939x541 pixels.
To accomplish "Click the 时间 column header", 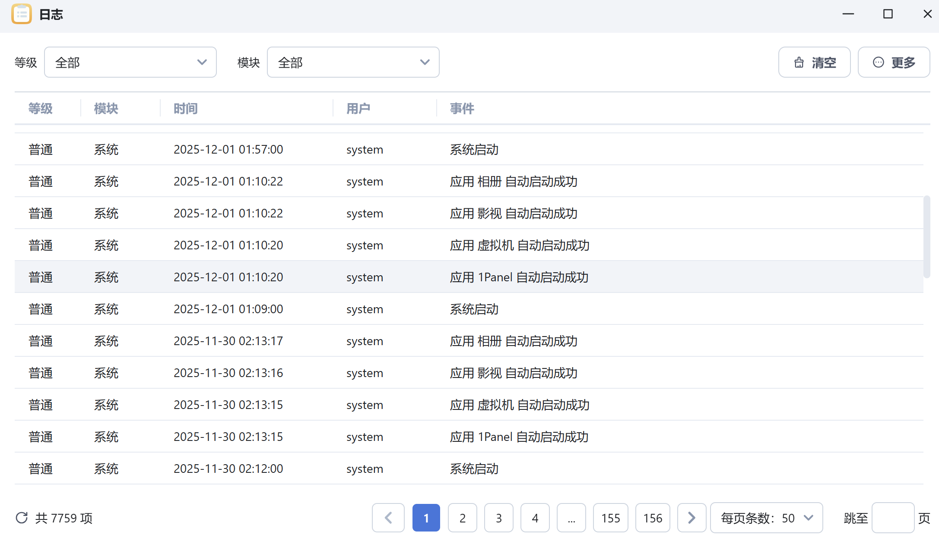I will coord(186,108).
